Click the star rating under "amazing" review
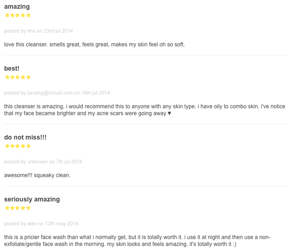The width and height of the screenshot is (296, 251). point(18,15)
